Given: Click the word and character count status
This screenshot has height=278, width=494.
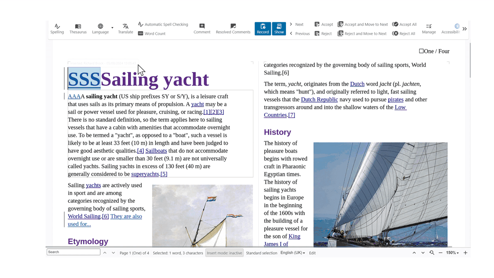Looking at the screenshot, I should [178, 253].
